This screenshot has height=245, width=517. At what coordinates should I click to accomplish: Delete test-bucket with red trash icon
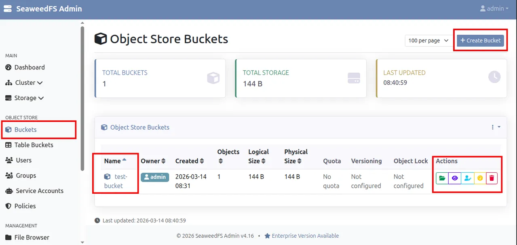(492, 178)
